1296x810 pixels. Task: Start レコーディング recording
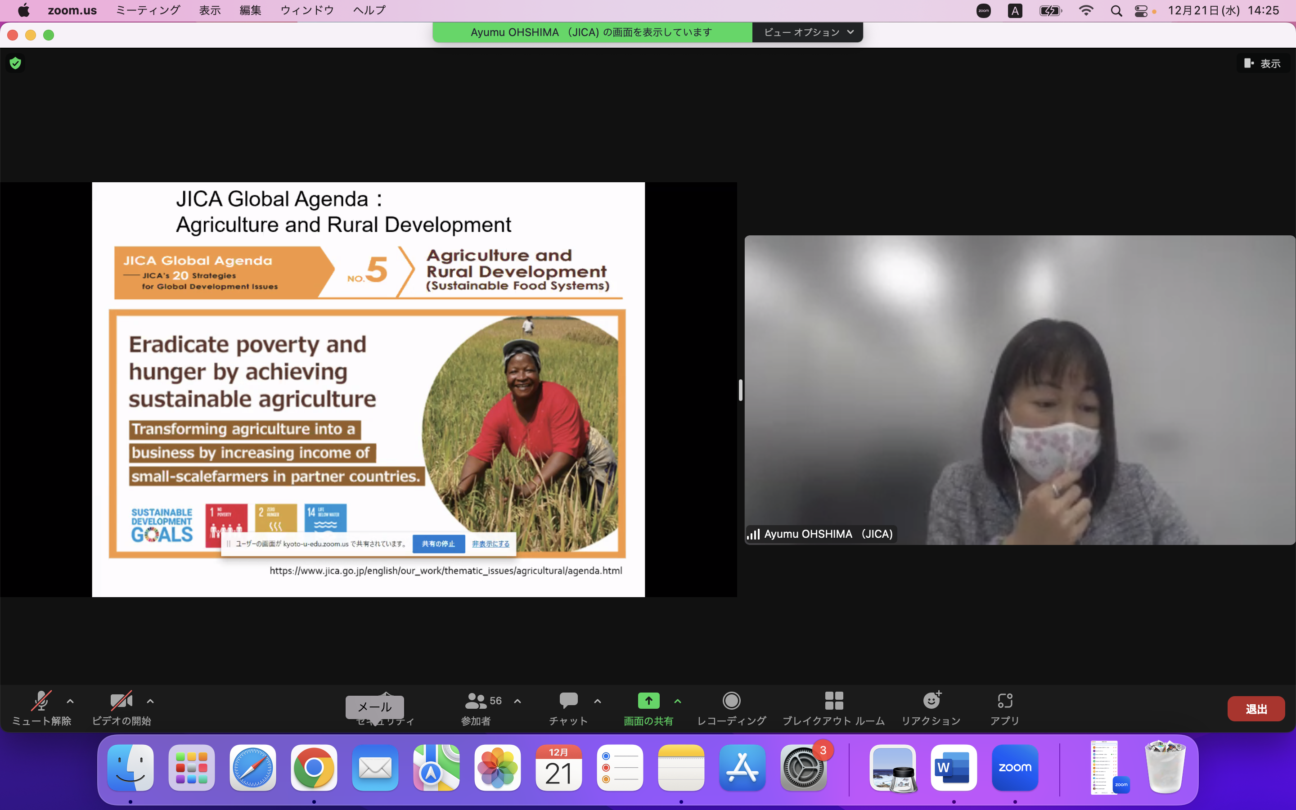point(732,708)
